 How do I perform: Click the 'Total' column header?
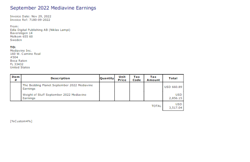pyautogui.click(x=173, y=78)
